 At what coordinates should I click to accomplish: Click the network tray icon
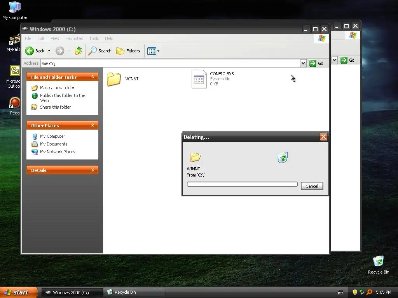(362, 292)
